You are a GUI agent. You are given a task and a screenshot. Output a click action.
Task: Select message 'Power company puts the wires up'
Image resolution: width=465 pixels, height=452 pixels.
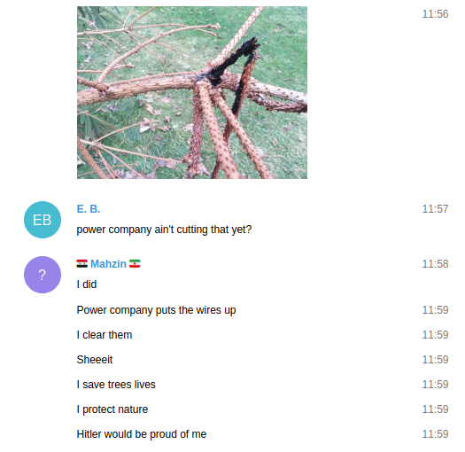[156, 310]
